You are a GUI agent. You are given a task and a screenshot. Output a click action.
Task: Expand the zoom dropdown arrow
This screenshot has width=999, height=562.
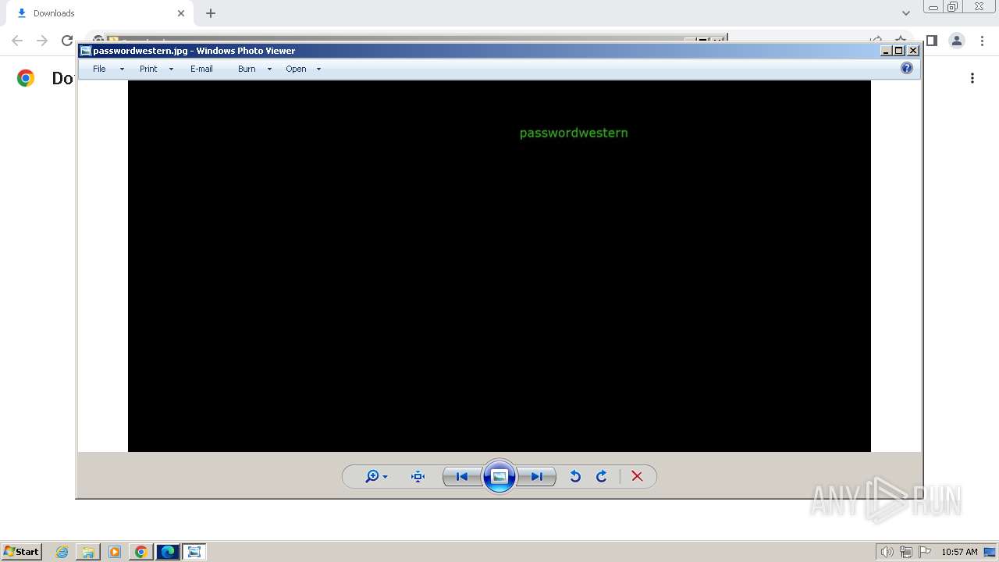(385, 477)
